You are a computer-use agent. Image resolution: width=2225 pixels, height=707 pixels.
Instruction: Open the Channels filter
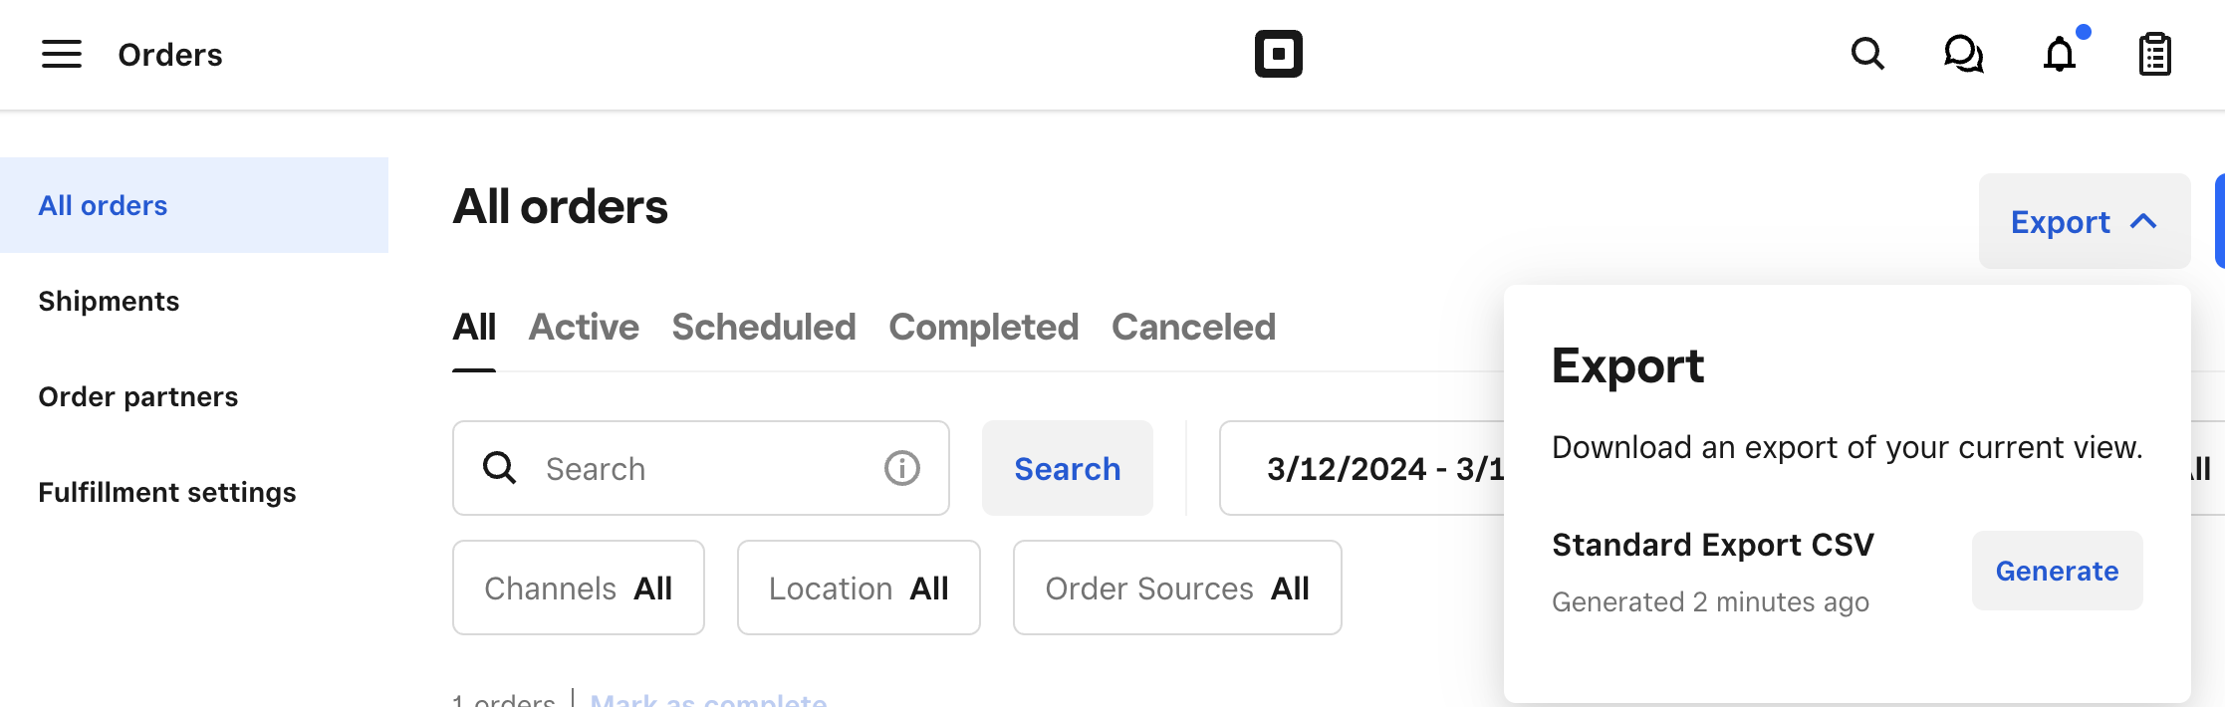(x=578, y=588)
